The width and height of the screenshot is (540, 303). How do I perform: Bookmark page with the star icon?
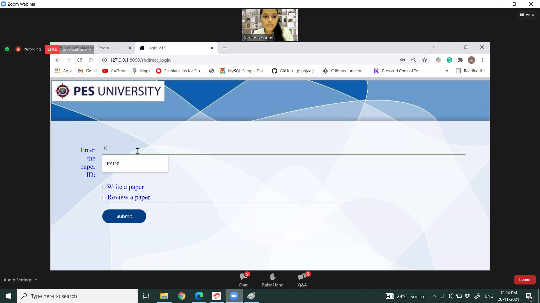(x=425, y=60)
